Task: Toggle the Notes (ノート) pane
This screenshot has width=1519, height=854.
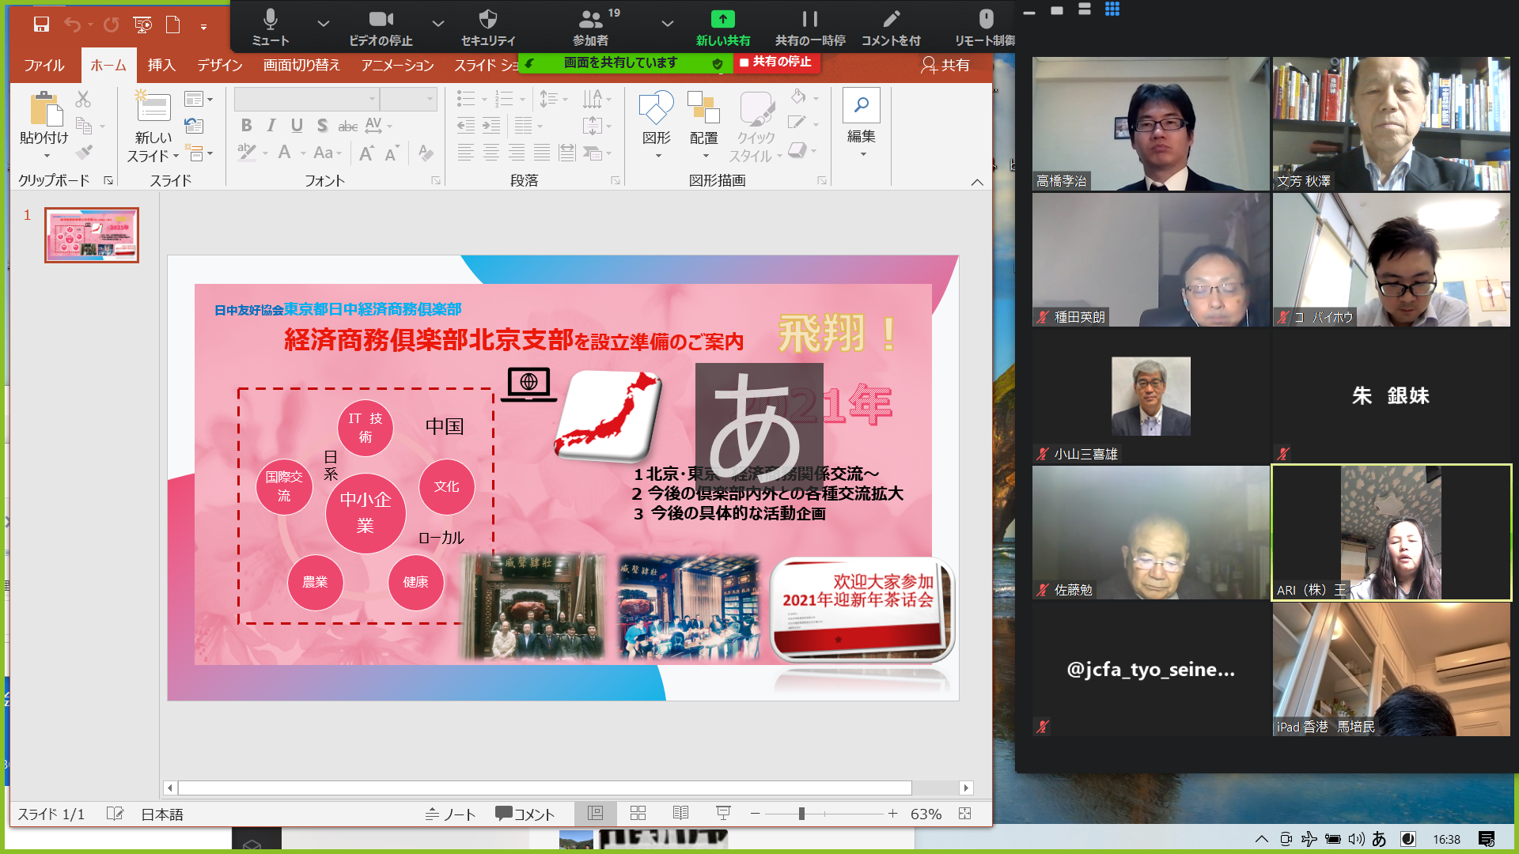Action: pos(450,814)
